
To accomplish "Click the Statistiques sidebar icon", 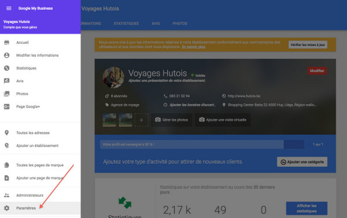I will pos(6,68).
